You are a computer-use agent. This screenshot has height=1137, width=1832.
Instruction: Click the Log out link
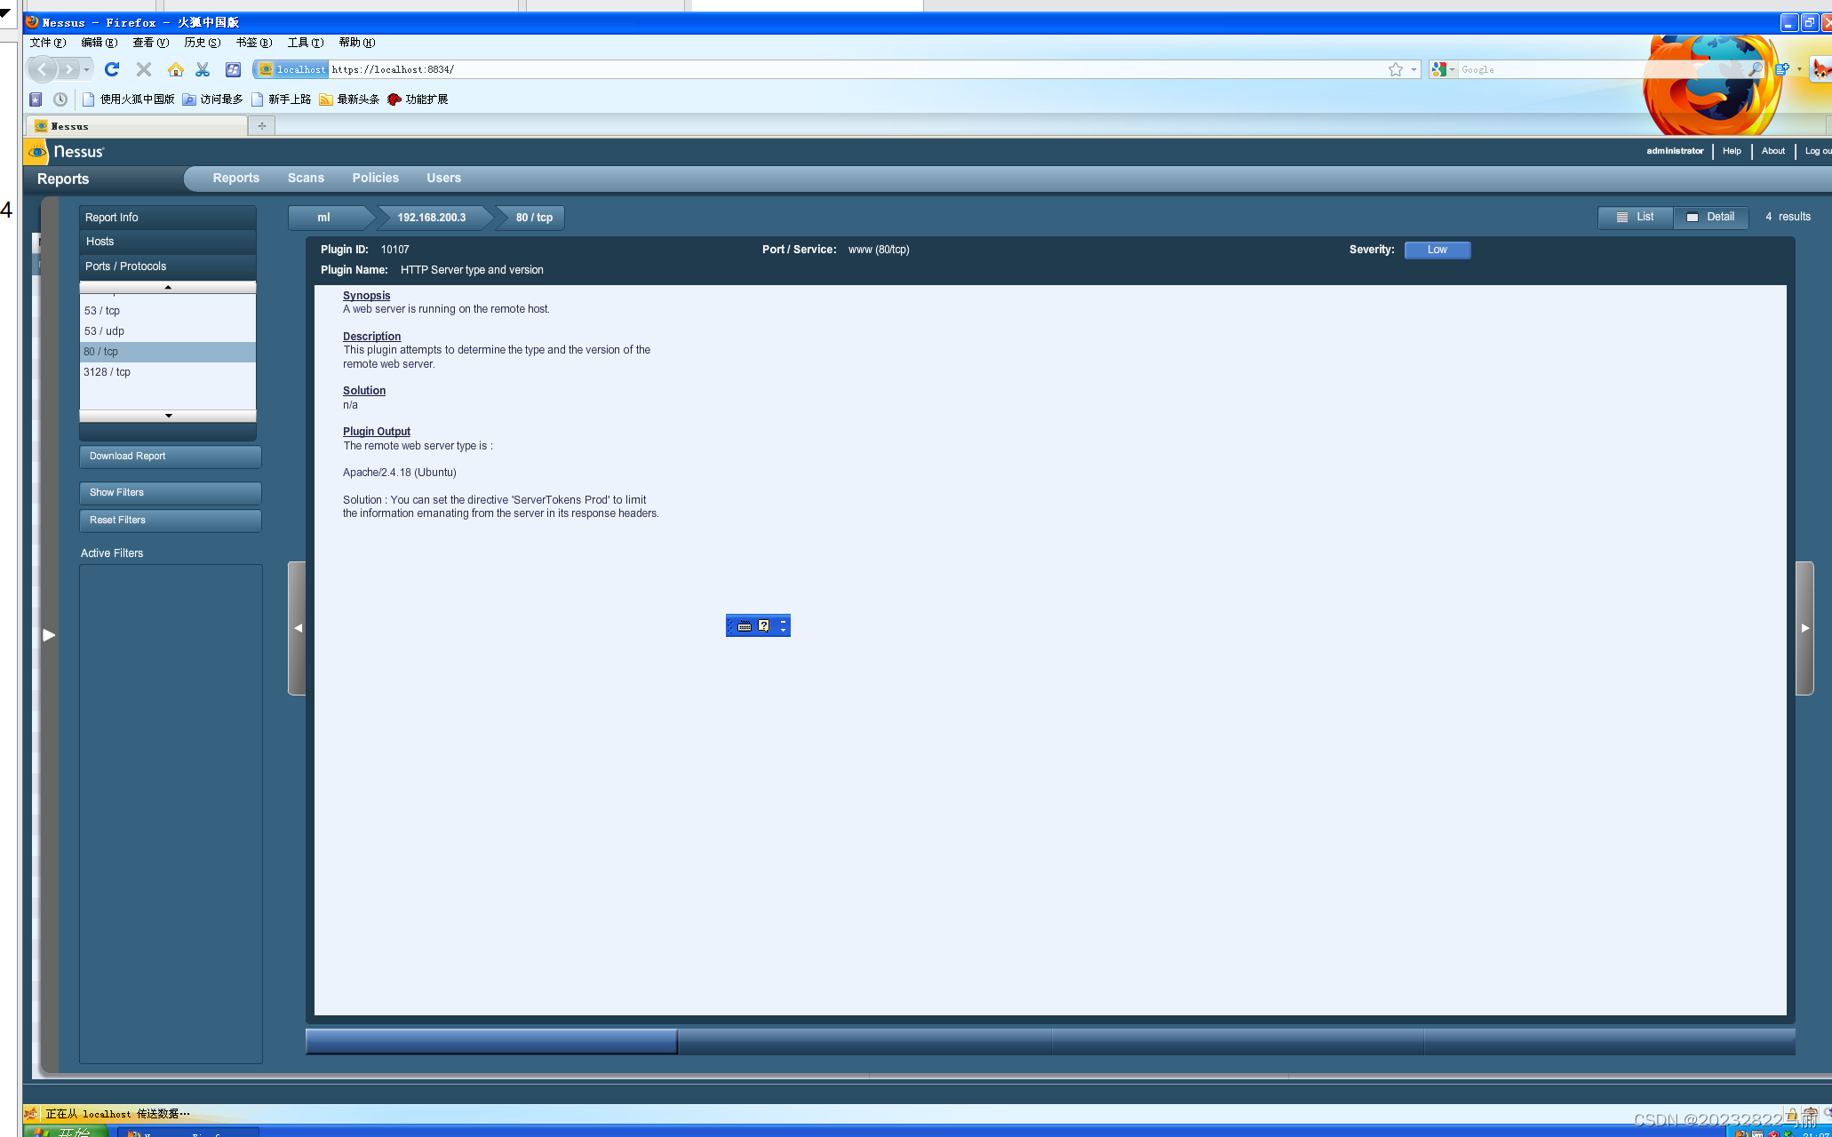[1818, 151]
